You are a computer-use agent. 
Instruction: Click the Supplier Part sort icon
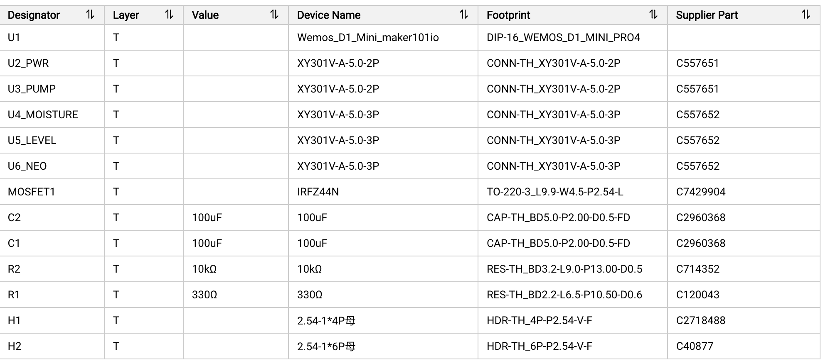pyautogui.click(x=806, y=15)
